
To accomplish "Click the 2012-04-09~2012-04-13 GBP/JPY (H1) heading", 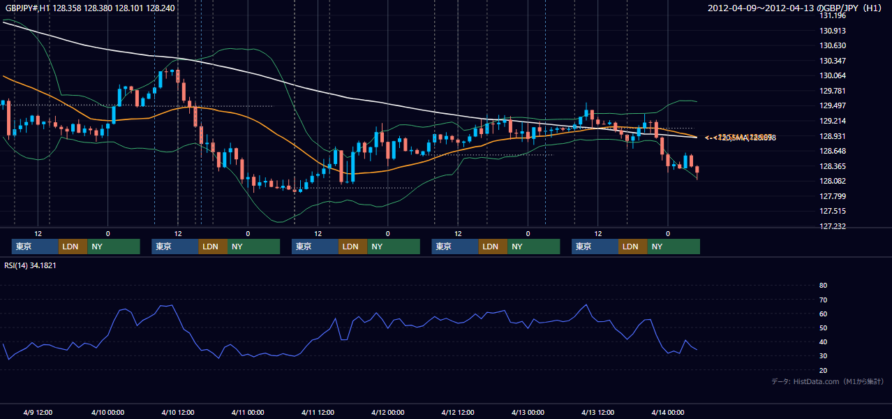I will point(796,8).
